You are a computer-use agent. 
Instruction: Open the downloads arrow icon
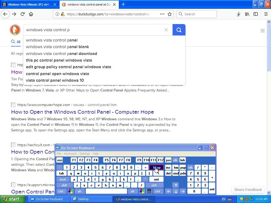(238, 14)
